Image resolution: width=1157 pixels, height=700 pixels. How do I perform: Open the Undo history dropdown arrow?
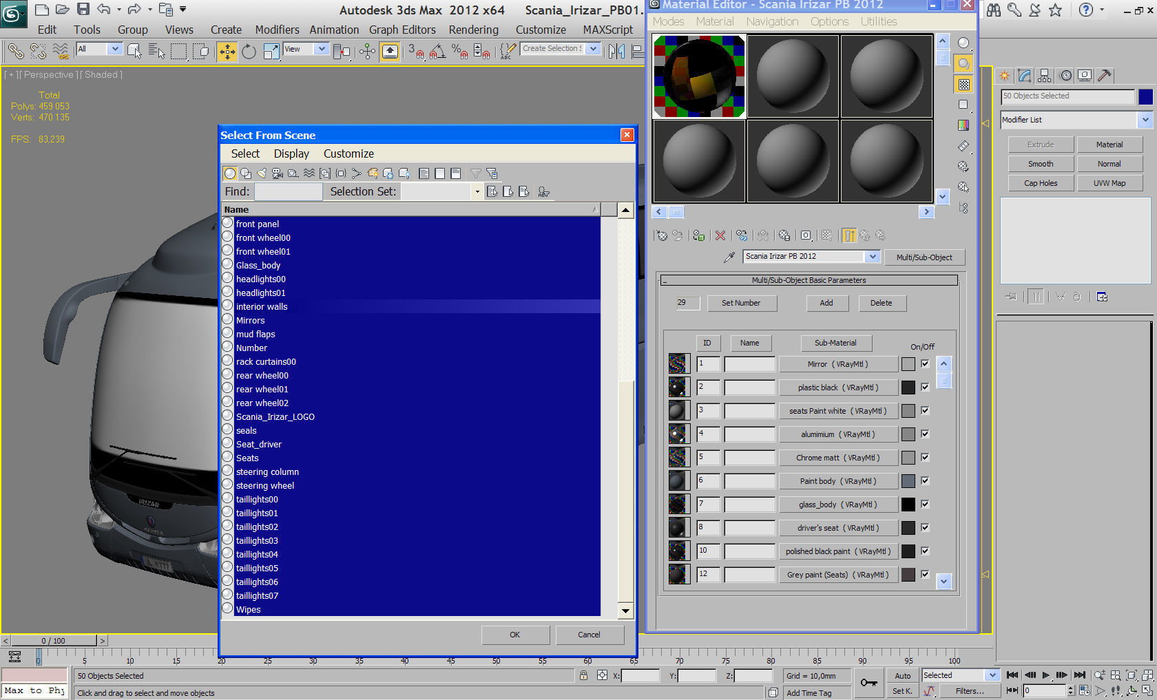click(118, 10)
